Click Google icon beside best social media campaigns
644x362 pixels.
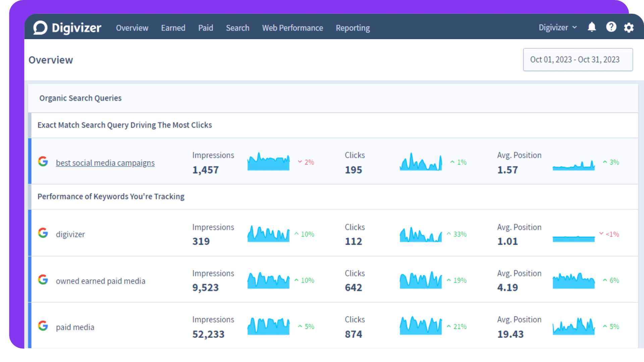tap(43, 162)
